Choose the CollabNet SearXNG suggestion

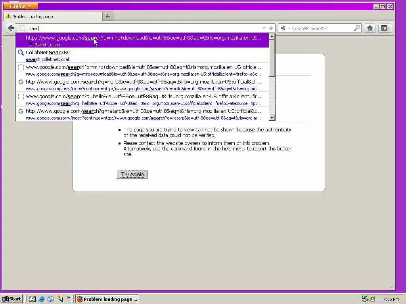pos(142,55)
